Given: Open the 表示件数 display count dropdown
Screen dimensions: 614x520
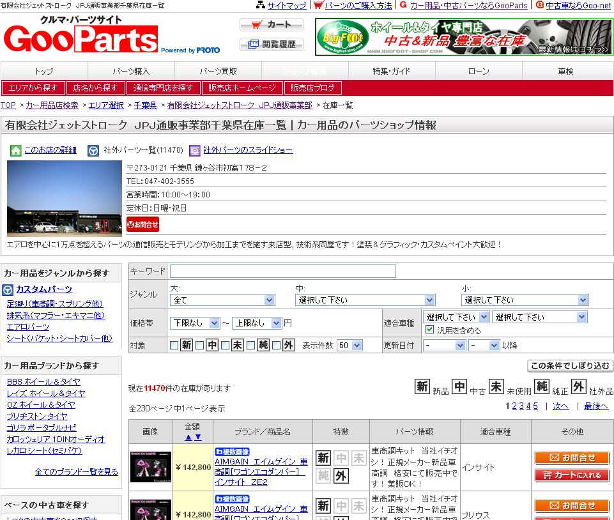Looking at the screenshot, I should point(349,346).
